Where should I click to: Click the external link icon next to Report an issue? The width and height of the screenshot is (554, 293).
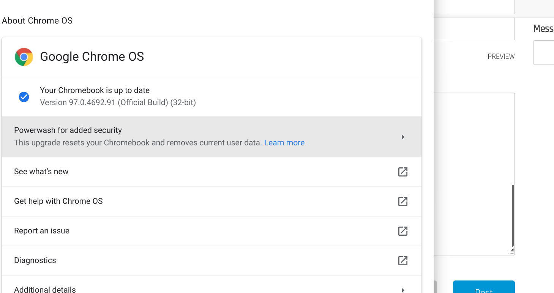pyautogui.click(x=402, y=231)
